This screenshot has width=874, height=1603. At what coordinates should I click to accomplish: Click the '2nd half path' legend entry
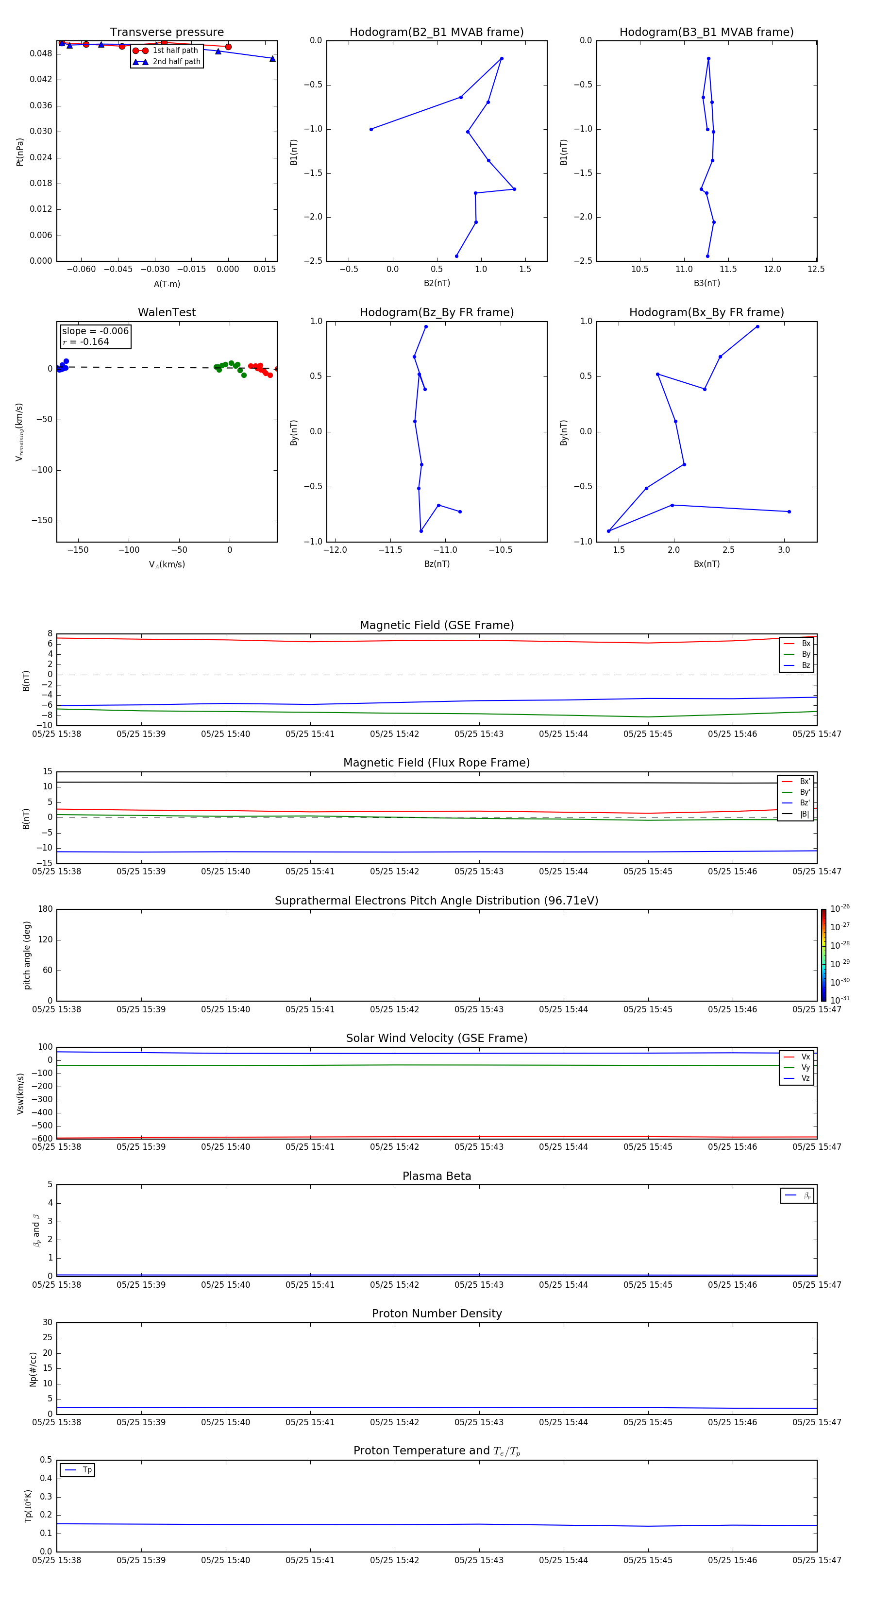coord(167,62)
